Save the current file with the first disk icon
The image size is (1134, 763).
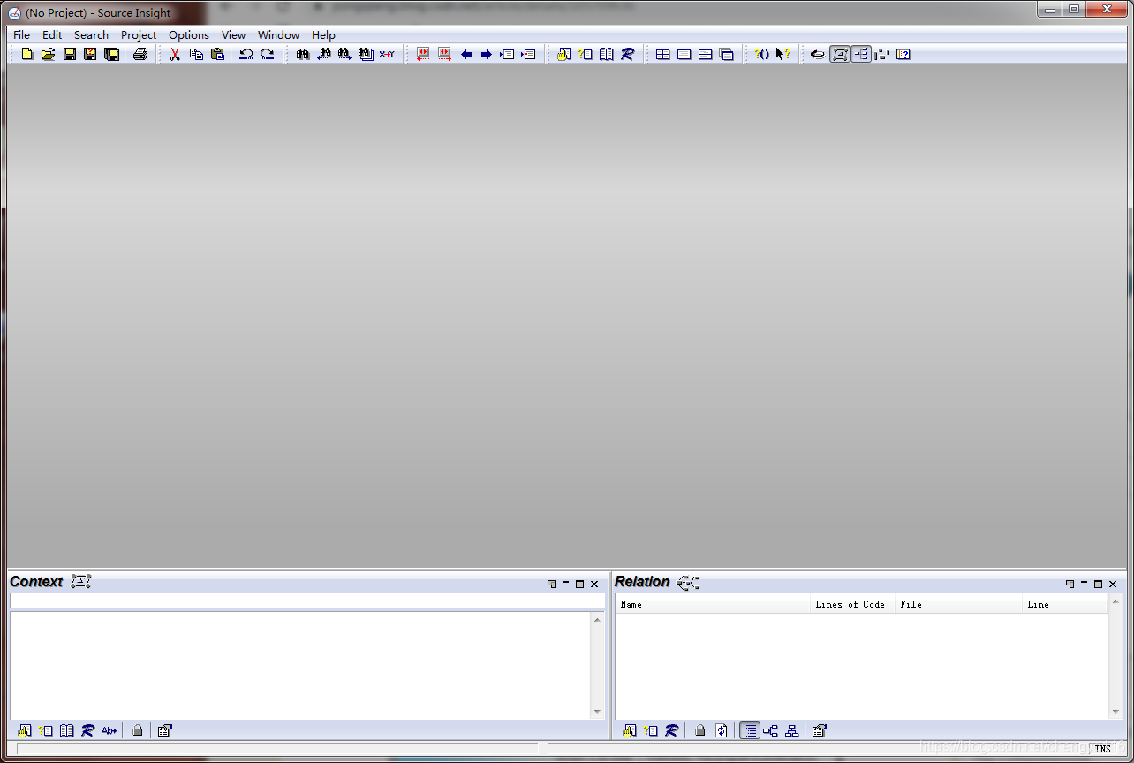(x=70, y=54)
